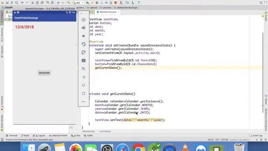Click the Gradle build finished status message
This screenshot has width=268, height=151.
29,140
